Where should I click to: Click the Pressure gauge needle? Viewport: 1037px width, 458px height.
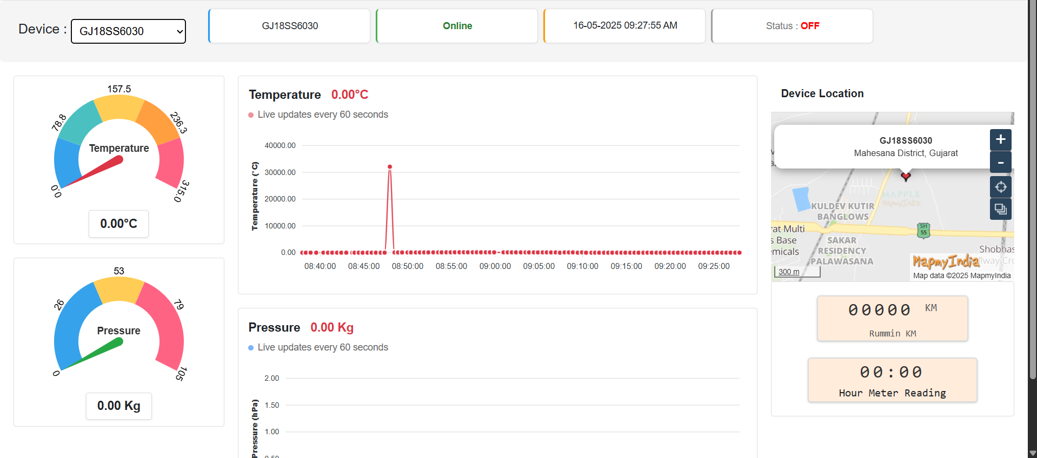click(95, 354)
